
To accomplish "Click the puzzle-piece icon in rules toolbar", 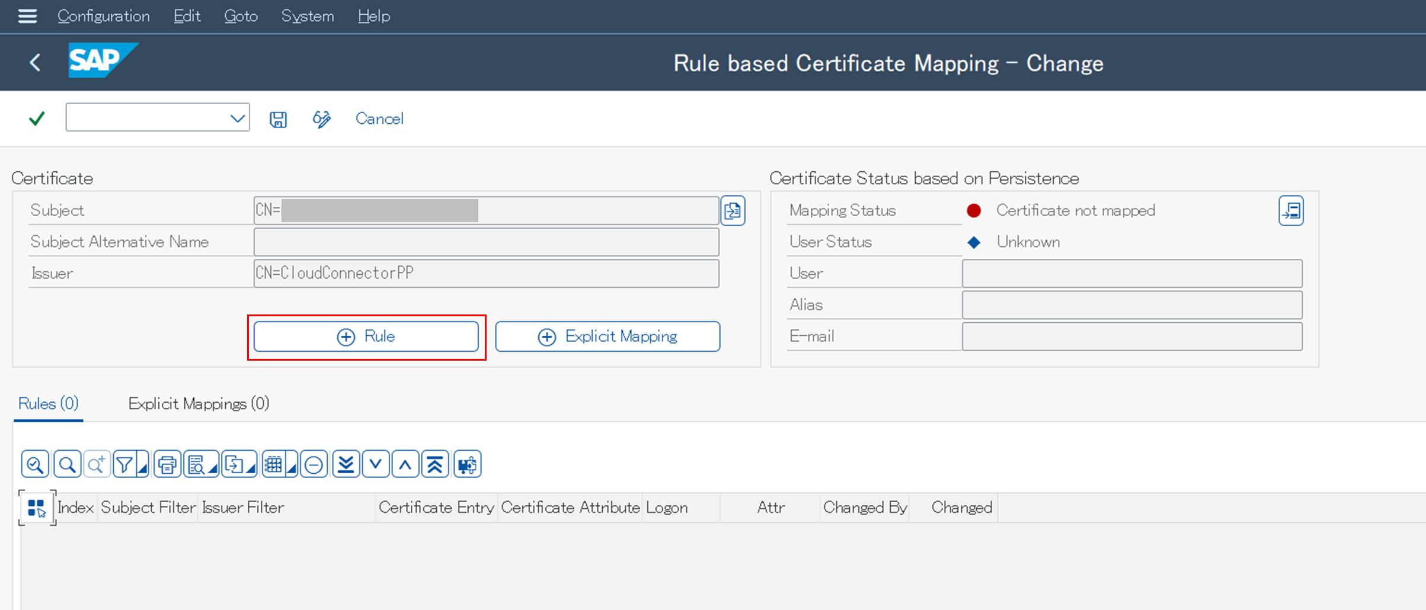I will click(x=467, y=464).
